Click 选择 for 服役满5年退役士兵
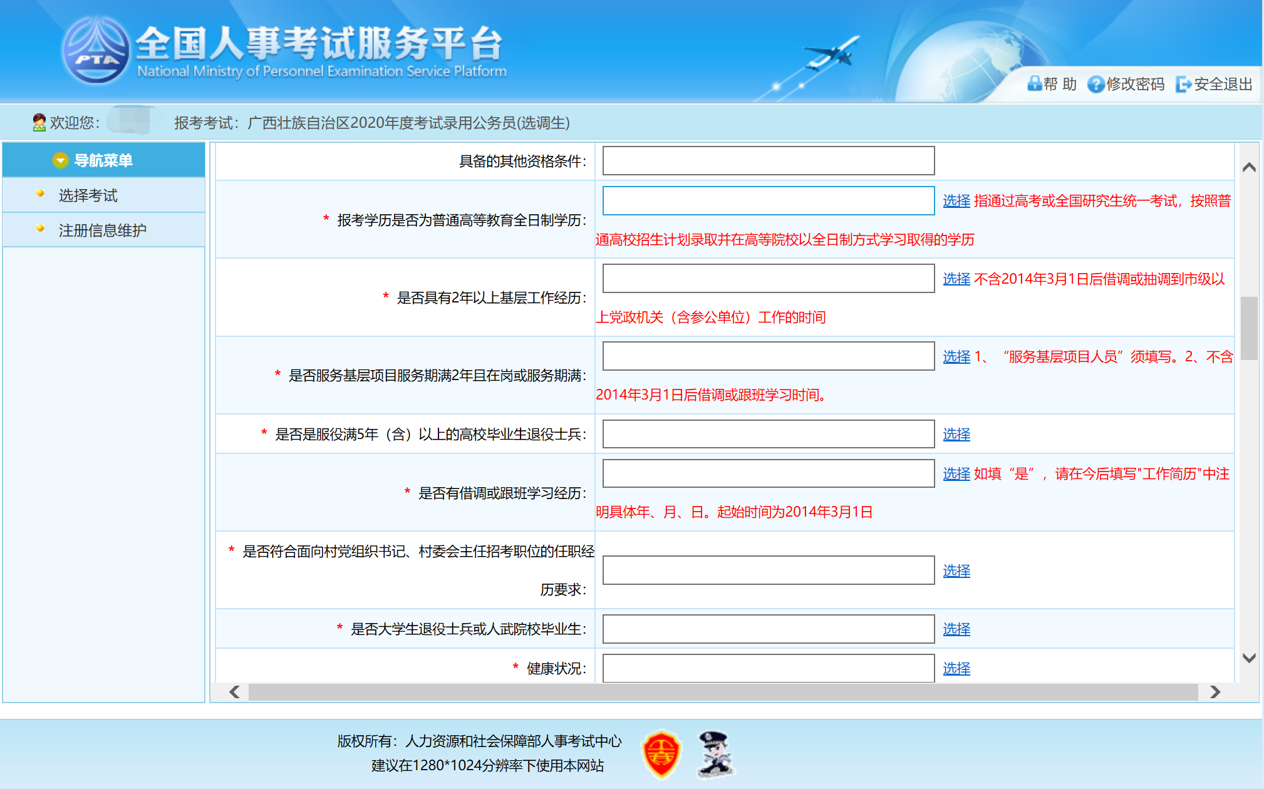Screen dimensions: 1264x789 point(956,434)
